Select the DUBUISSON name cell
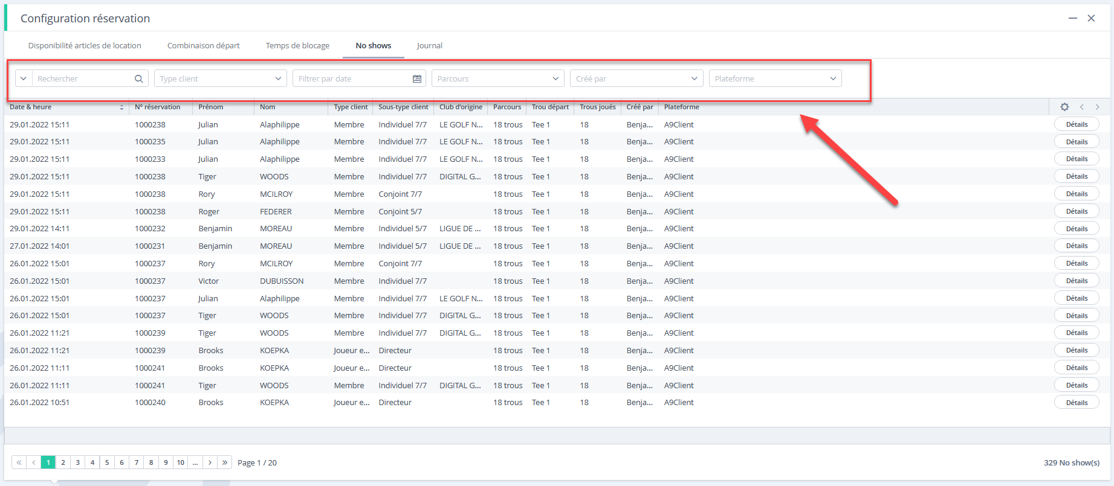 click(282, 281)
